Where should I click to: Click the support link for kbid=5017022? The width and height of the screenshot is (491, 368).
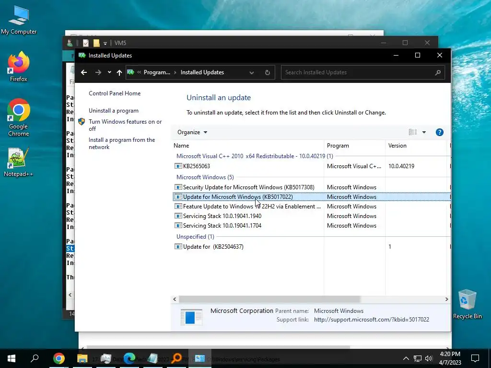[372, 320]
